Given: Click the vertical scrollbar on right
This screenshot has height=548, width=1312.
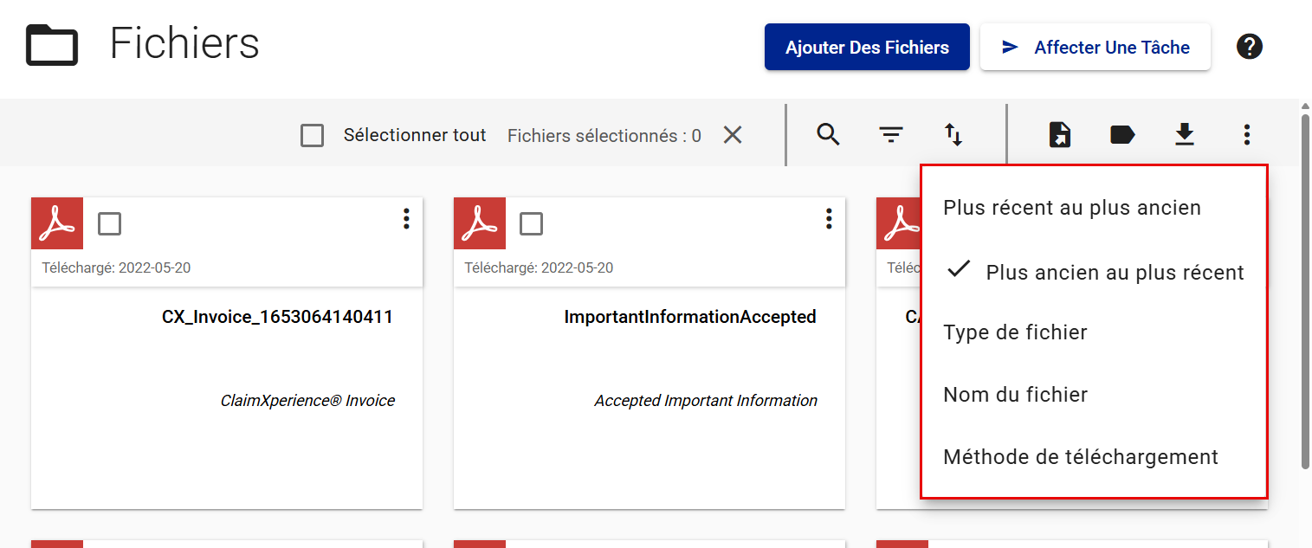Looking at the screenshot, I should tap(1305, 286).
